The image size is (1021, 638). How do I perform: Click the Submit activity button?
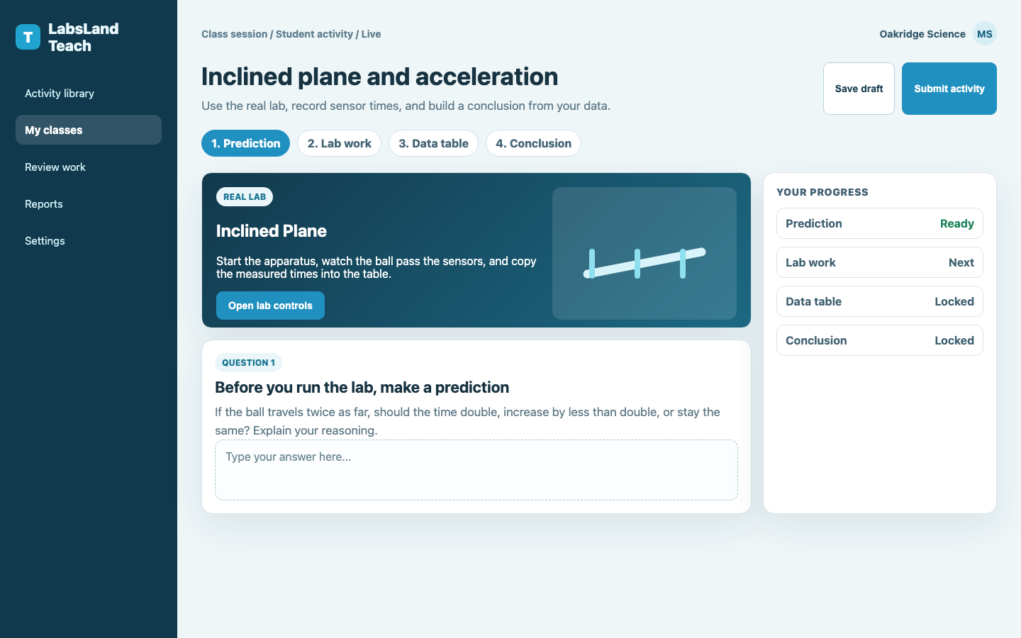click(x=949, y=89)
